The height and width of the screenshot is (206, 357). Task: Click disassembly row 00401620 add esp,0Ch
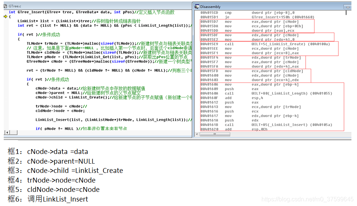[x=234, y=129]
